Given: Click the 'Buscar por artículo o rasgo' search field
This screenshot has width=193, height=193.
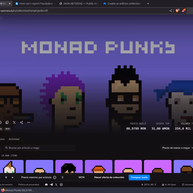Looking at the screenshot, I should (39, 148).
